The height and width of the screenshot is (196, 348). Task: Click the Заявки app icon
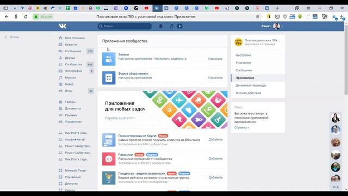(109, 59)
